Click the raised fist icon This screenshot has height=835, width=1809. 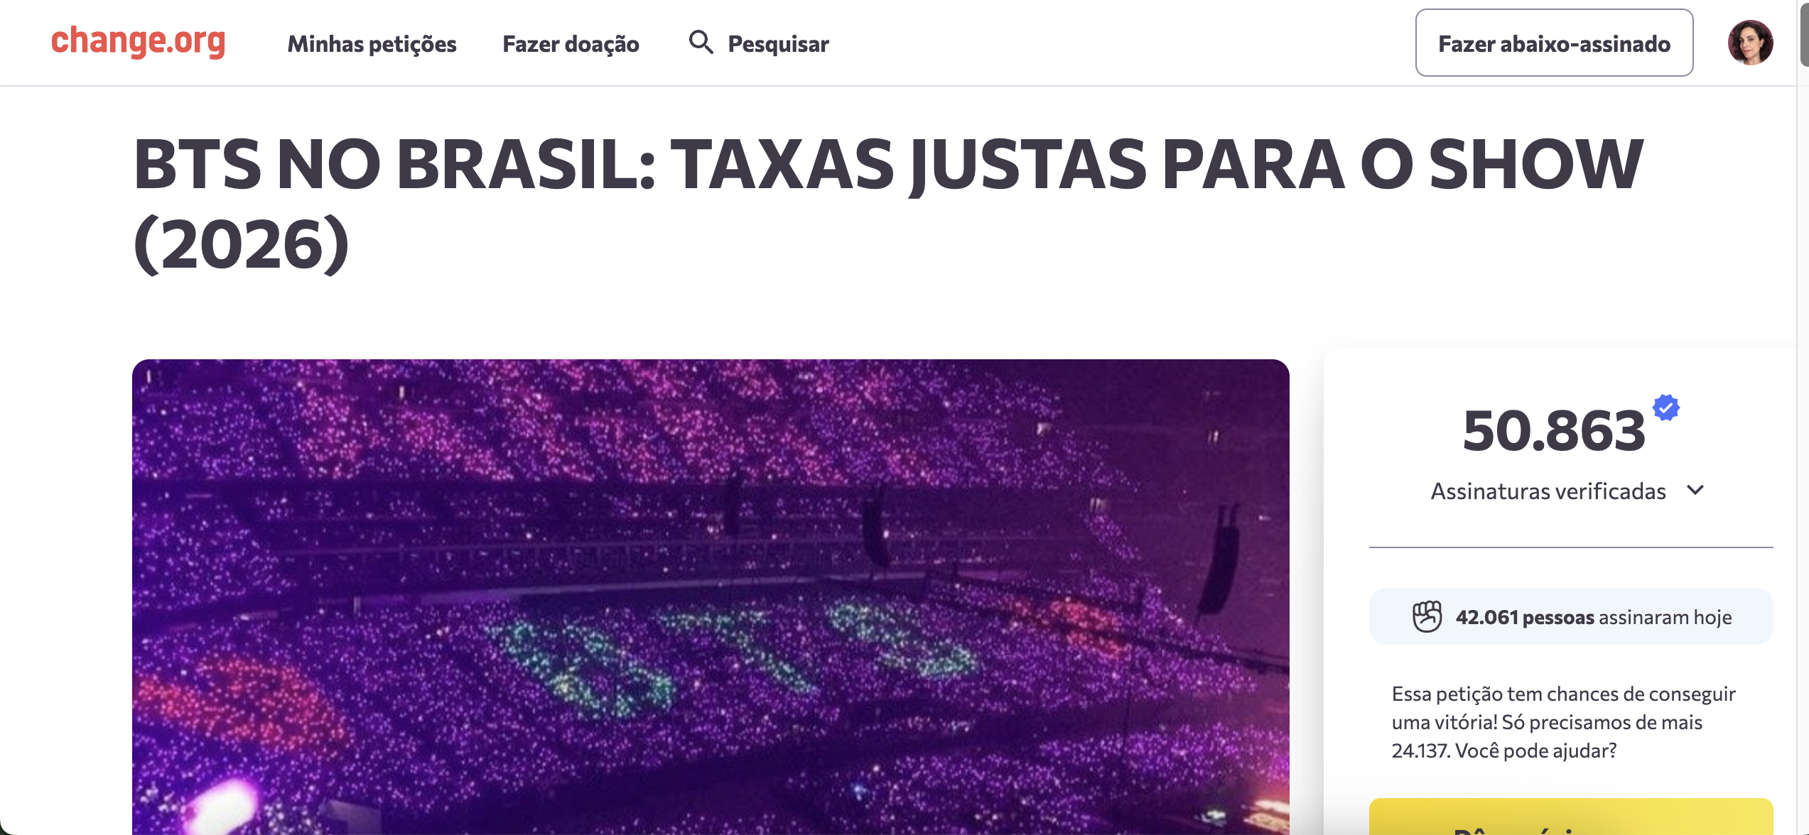[1427, 616]
